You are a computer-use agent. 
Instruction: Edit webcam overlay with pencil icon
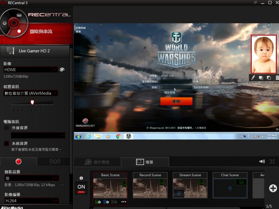[x=253, y=78]
